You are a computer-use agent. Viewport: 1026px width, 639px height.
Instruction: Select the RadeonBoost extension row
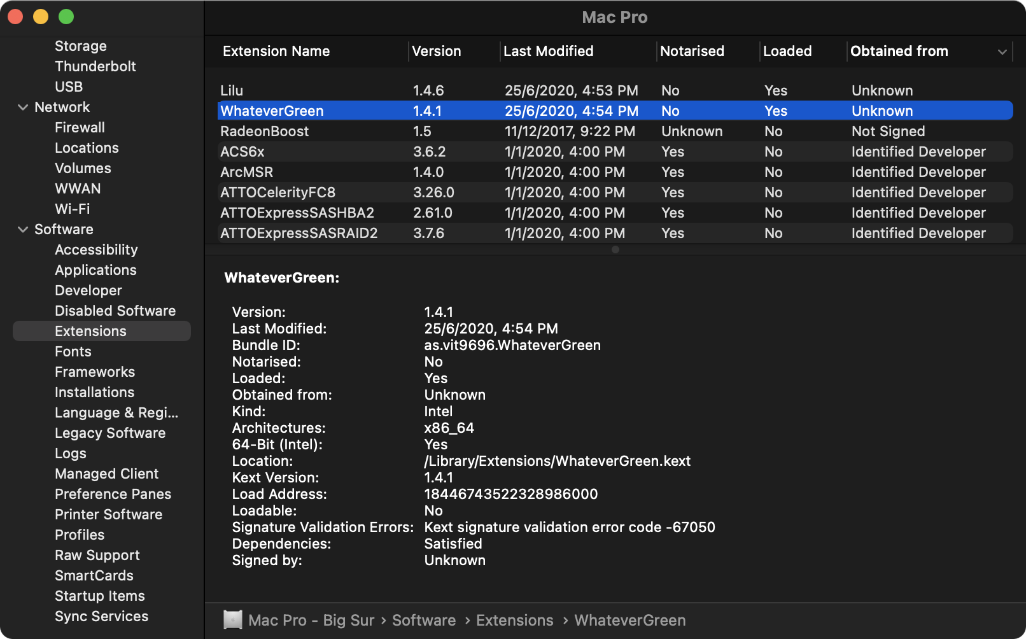point(615,131)
